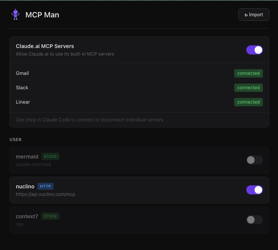Click the STDIO badge next to mermaid
The image size is (278, 250).
coord(50,157)
